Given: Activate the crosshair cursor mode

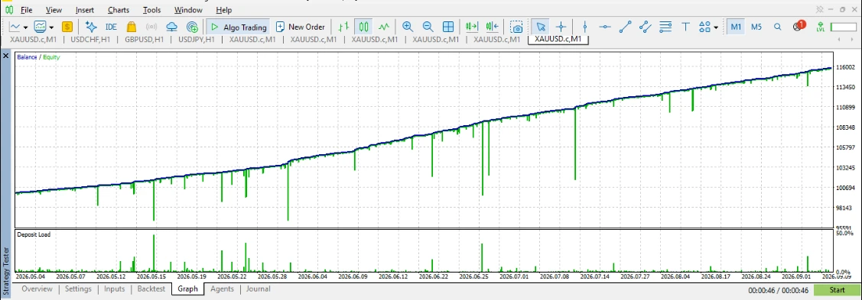Looking at the screenshot, I should (x=561, y=26).
